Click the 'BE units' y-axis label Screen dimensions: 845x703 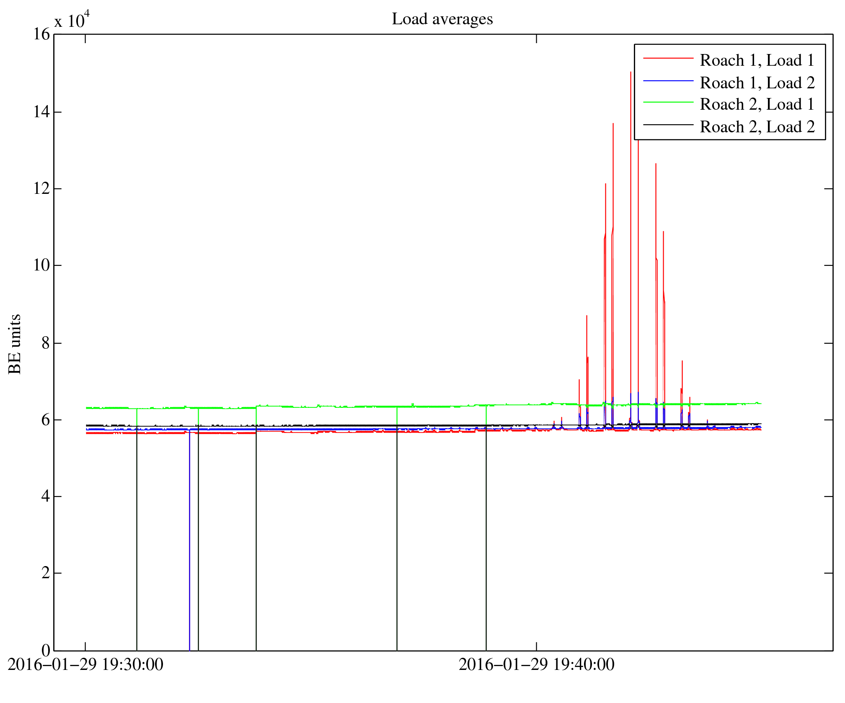[15, 344]
